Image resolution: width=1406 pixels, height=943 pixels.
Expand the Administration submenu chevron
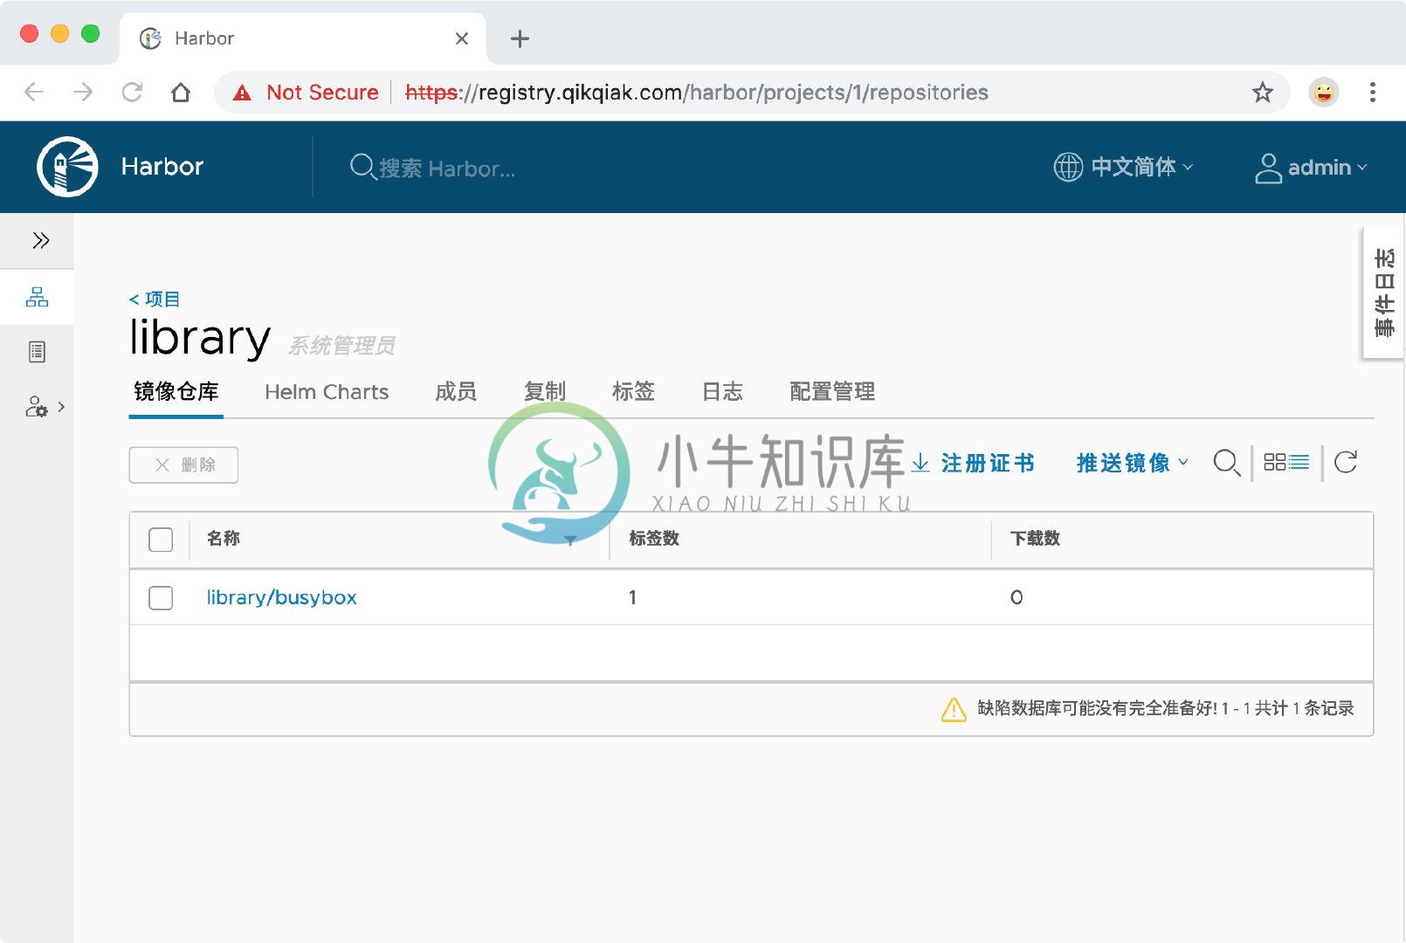click(x=61, y=407)
